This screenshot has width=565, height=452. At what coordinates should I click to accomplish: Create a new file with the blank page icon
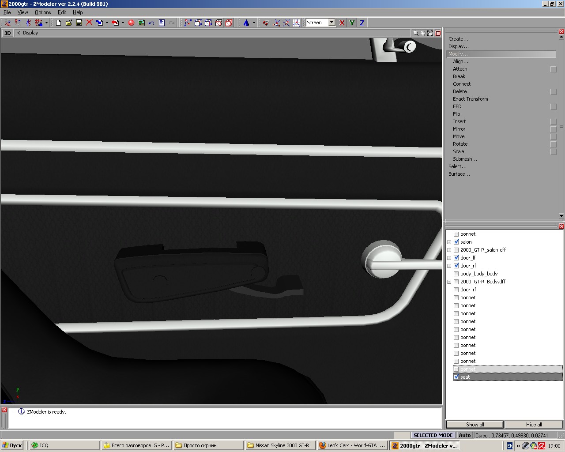tap(58, 23)
